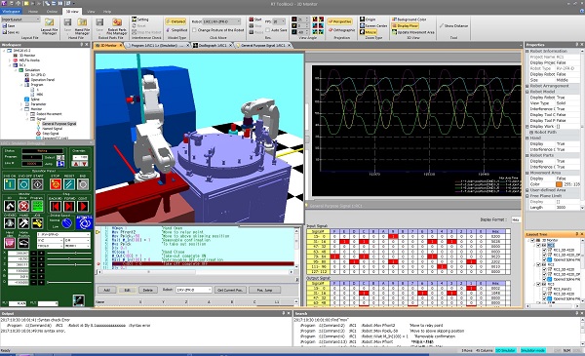Click the CONT step button
The image size is (585, 356).
tap(83, 206)
